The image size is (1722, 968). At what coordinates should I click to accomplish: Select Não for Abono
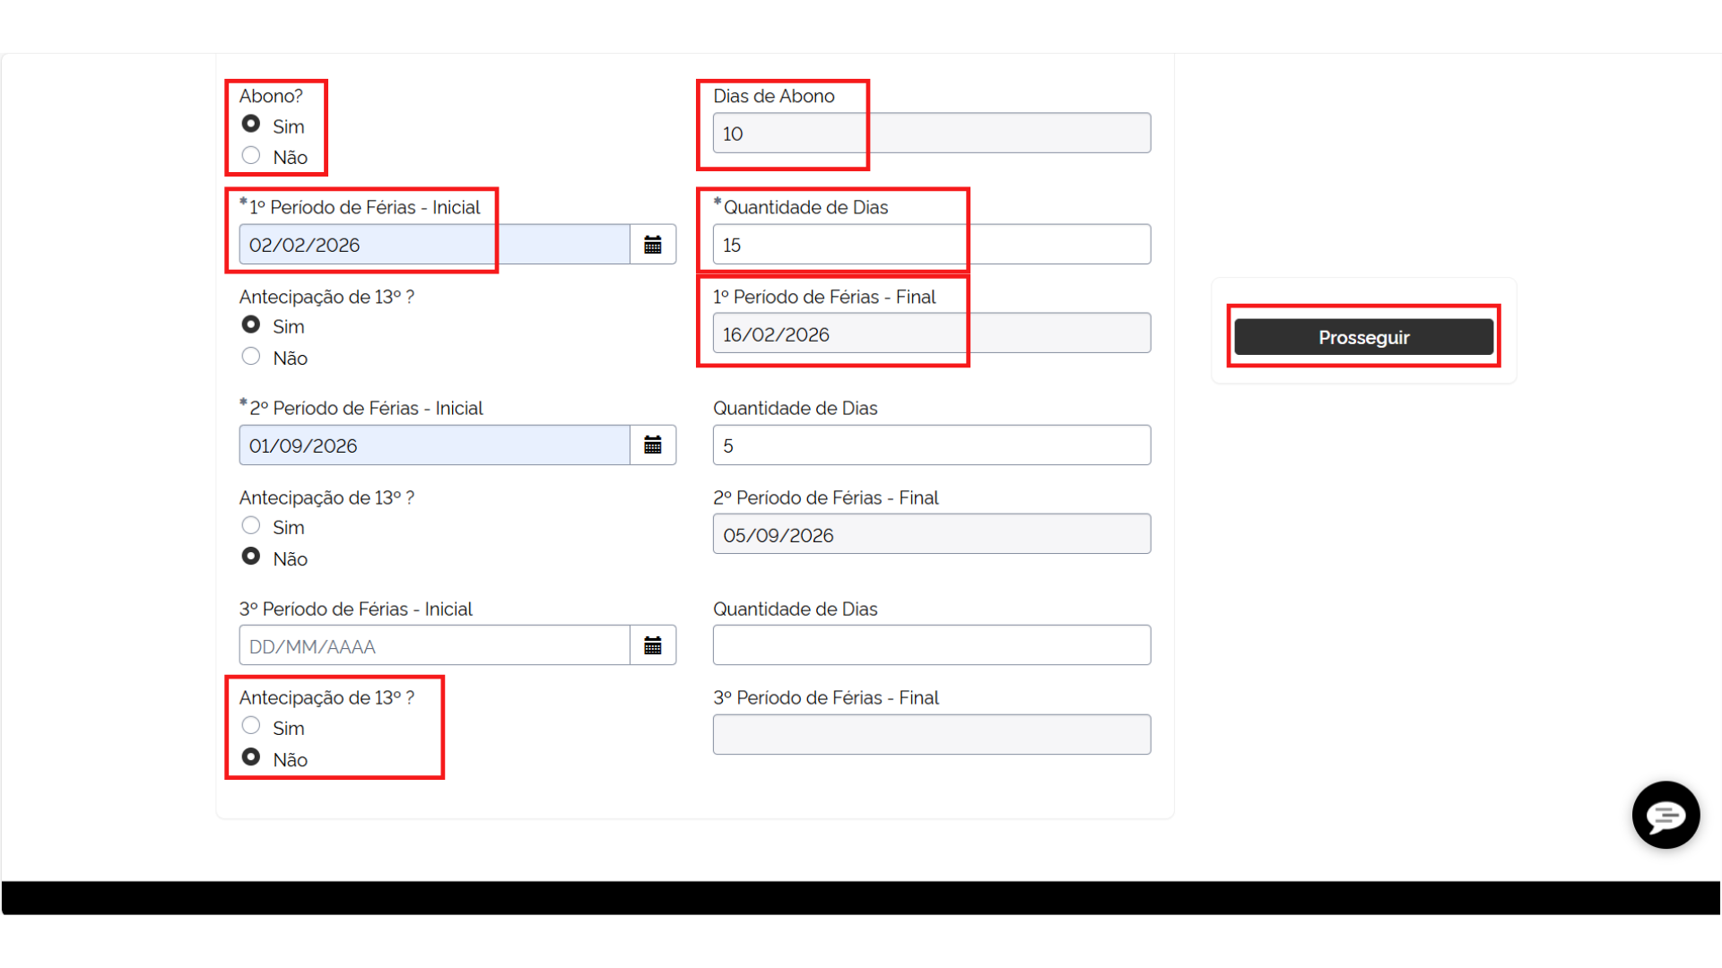tap(251, 155)
